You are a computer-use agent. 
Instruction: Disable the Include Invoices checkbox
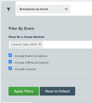(10, 68)
